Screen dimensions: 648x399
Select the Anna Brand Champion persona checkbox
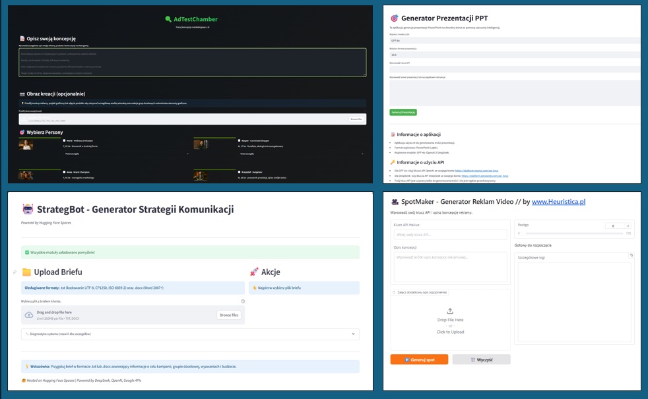(x=63, y=171)
